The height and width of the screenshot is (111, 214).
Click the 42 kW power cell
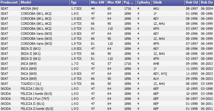pyautogui.click(x=93, y=64)
